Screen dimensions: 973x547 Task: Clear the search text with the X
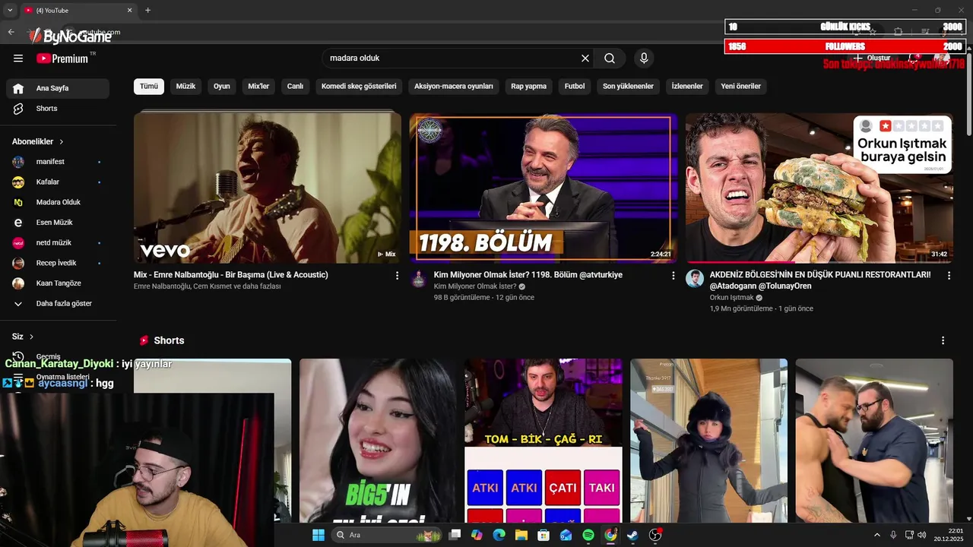point(585,58)
